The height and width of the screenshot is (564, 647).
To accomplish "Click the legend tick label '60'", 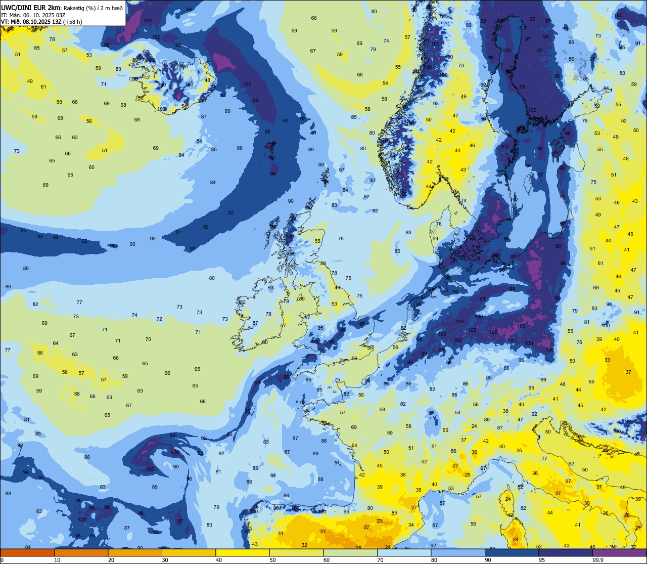I will (x=327, y=560).
